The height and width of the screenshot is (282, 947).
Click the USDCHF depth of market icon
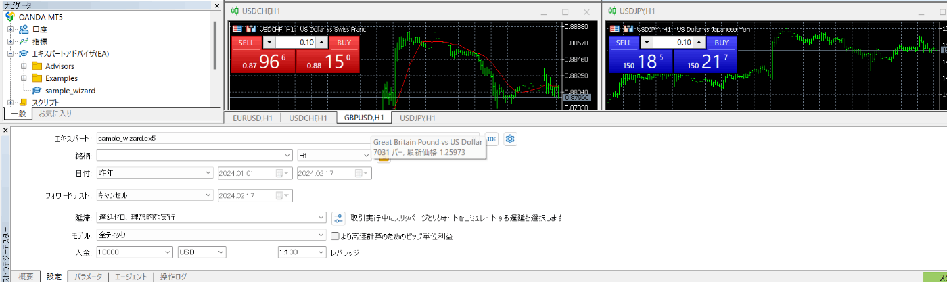click(251, 29)
